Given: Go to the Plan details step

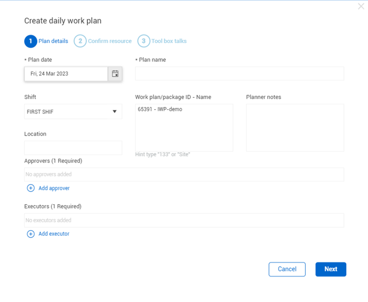Looking at the screenshot, I should tap(53, 41).
